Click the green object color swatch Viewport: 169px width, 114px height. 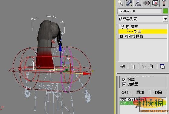click(x=165, y=11)
